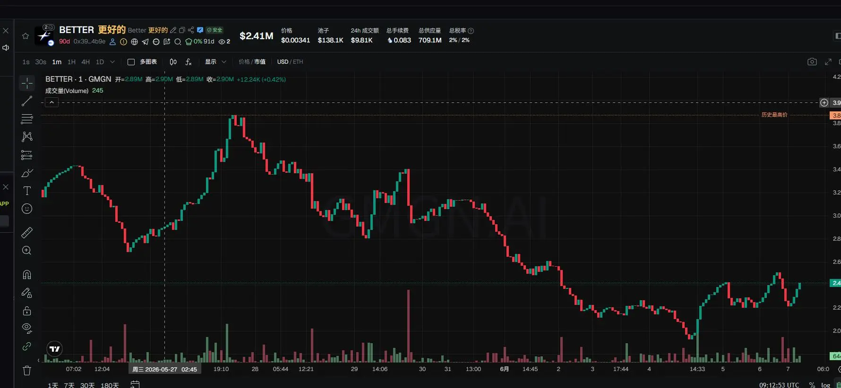Open the emoji icons tool
The image size is (841, 388).
coord(27,209)
